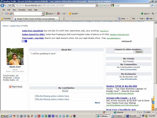Launch Internet Explorer from Quick Launch
Viewport: 157px width, 118px height.
point(67,116)
